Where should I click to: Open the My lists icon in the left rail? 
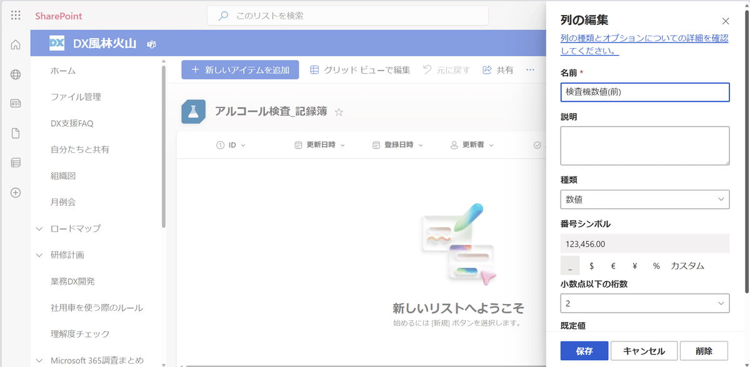[16, 163]
